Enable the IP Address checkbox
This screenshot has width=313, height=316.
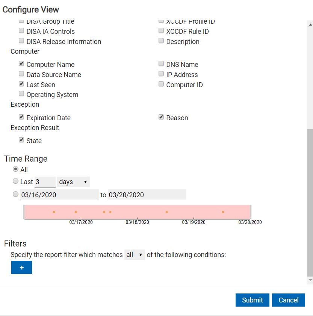pyautogui.click(x=161, y=74)
